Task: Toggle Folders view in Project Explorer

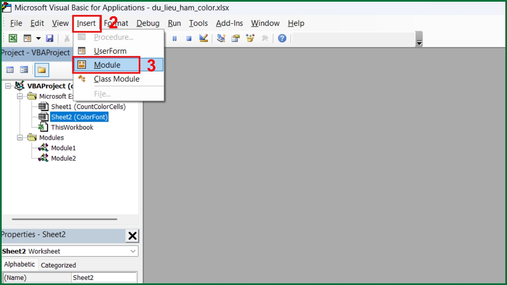Action: (x=41, y=70)
